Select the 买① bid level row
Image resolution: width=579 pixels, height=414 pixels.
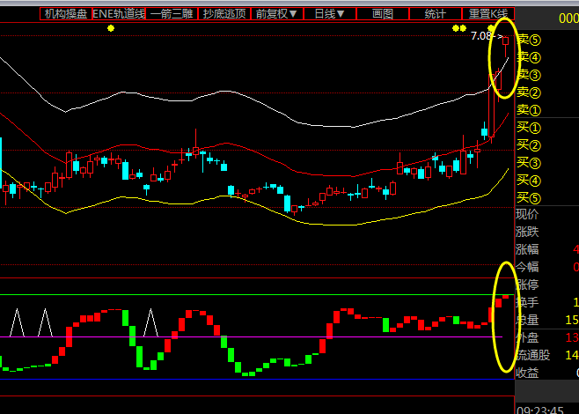528,128
